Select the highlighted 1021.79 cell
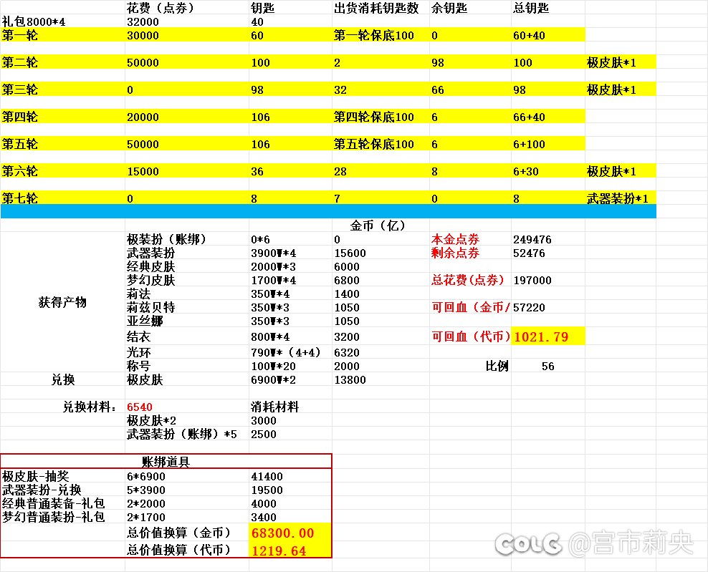 pos(547,336)
